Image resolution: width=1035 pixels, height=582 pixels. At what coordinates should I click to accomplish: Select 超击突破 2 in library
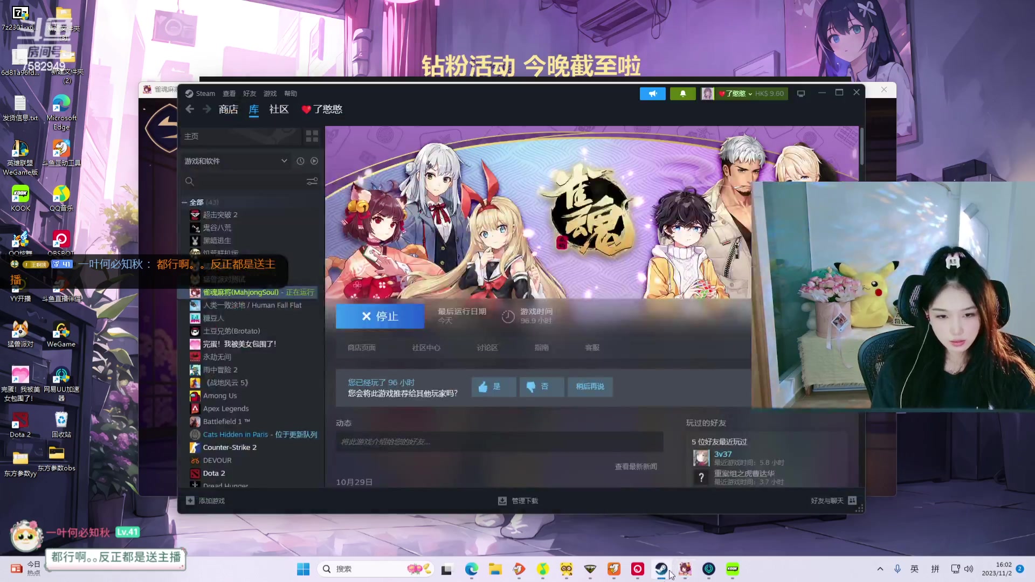point(220,215)
